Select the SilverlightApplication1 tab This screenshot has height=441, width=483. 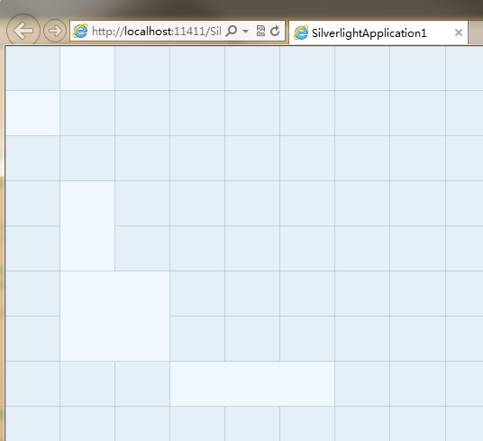pyautogui.click(x=378, y=32)
